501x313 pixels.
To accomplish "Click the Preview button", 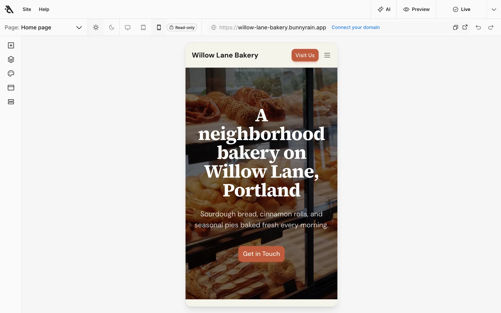I will click(x=416, y=9).
